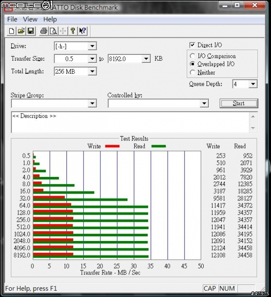Click the Write value 9581 for 32.0
This screenshot has height=297, width=271.
[219, 199]
